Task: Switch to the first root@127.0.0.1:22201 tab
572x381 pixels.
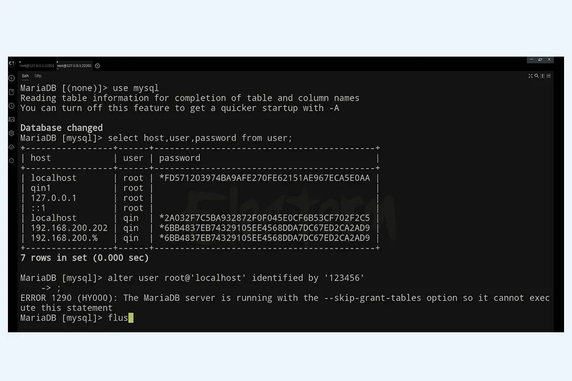Action: click(x=37, y=66)
